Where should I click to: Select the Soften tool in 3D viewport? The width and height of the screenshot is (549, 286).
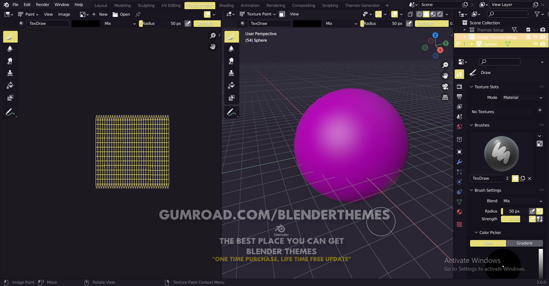[232, 49]
